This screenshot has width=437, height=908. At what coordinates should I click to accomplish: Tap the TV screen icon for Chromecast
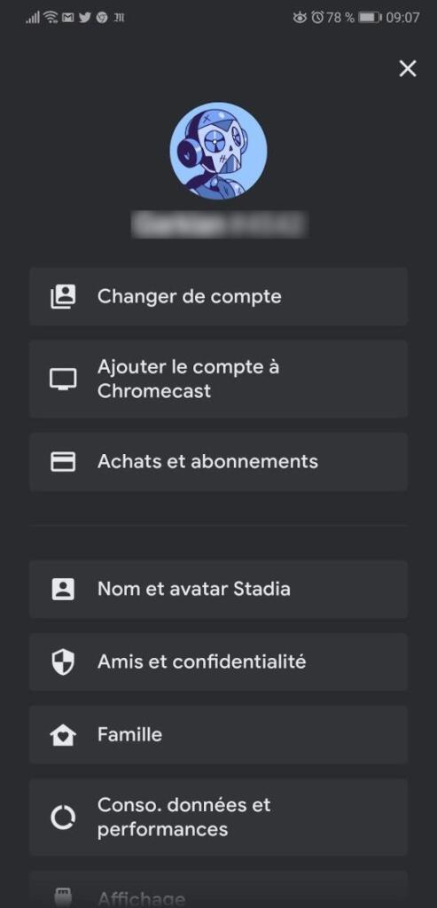pos(63,380)
